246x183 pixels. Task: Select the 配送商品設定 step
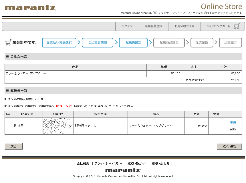(169, 43)
